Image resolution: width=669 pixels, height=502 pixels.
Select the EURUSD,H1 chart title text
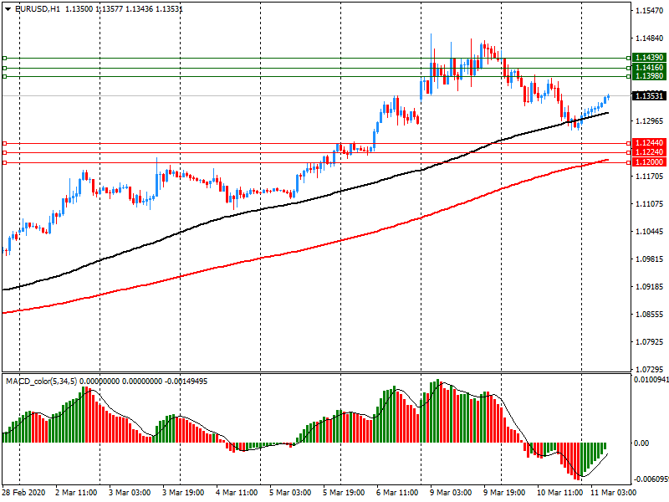coord(37,8)
